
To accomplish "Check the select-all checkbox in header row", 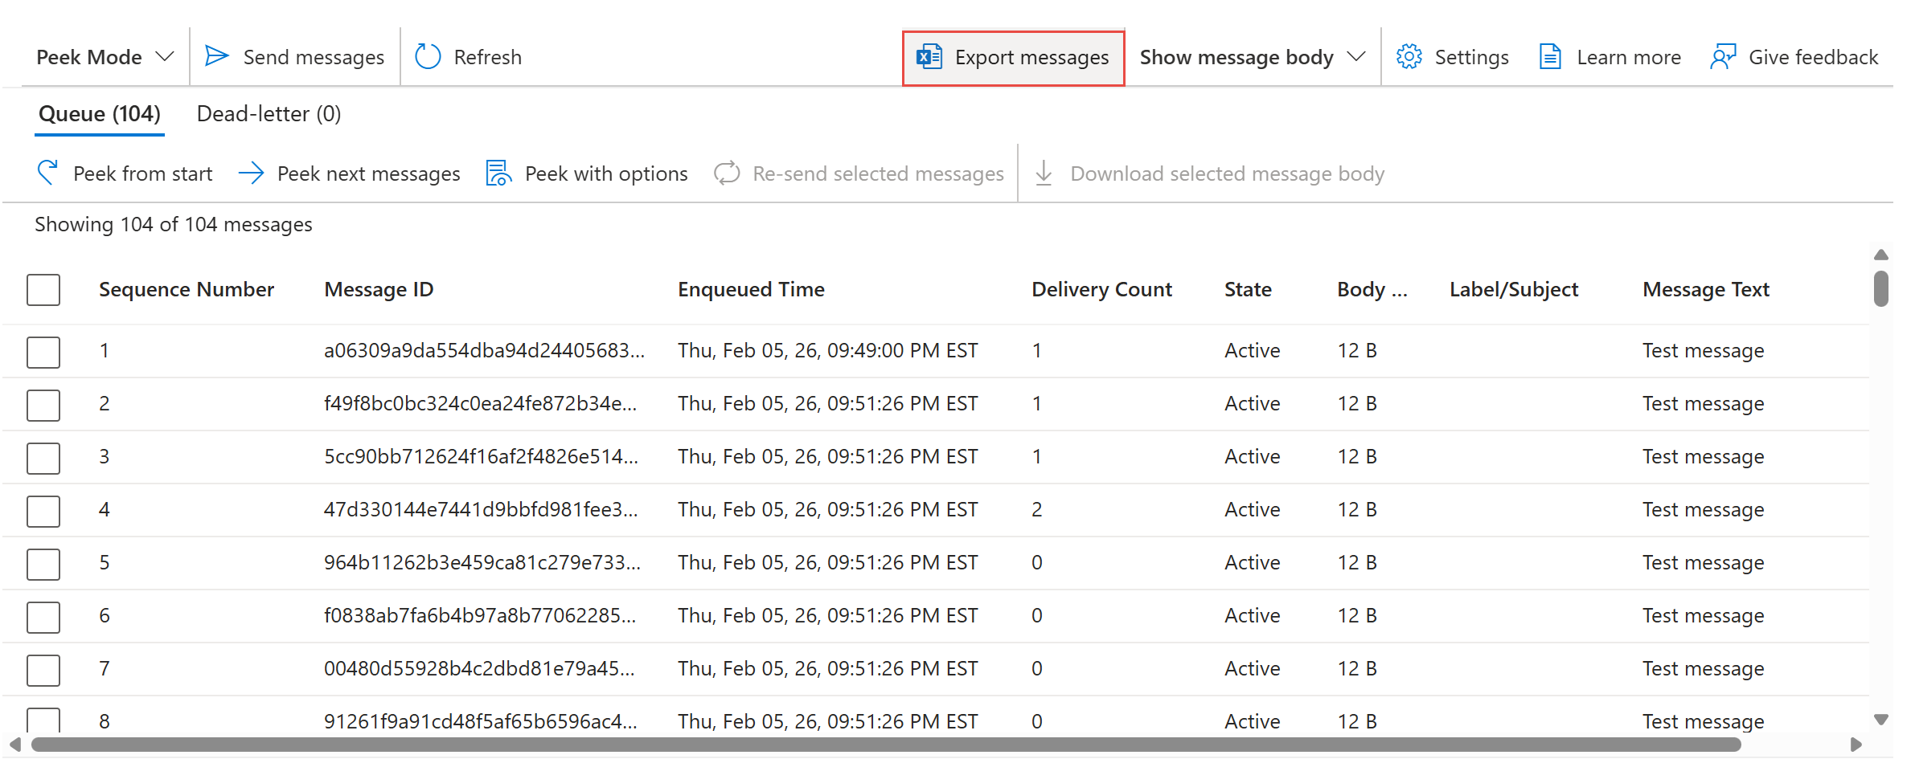I will point(43,290).
